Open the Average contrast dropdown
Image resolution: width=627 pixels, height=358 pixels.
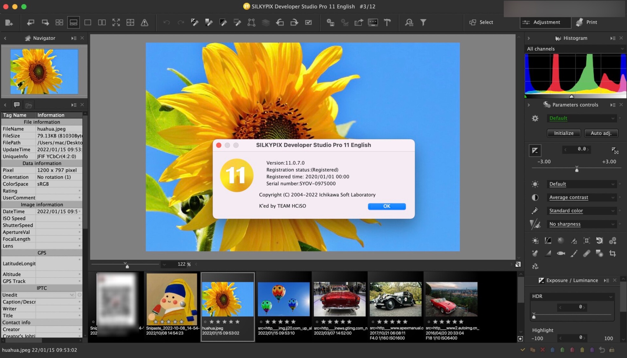click(x=582, y=197)
